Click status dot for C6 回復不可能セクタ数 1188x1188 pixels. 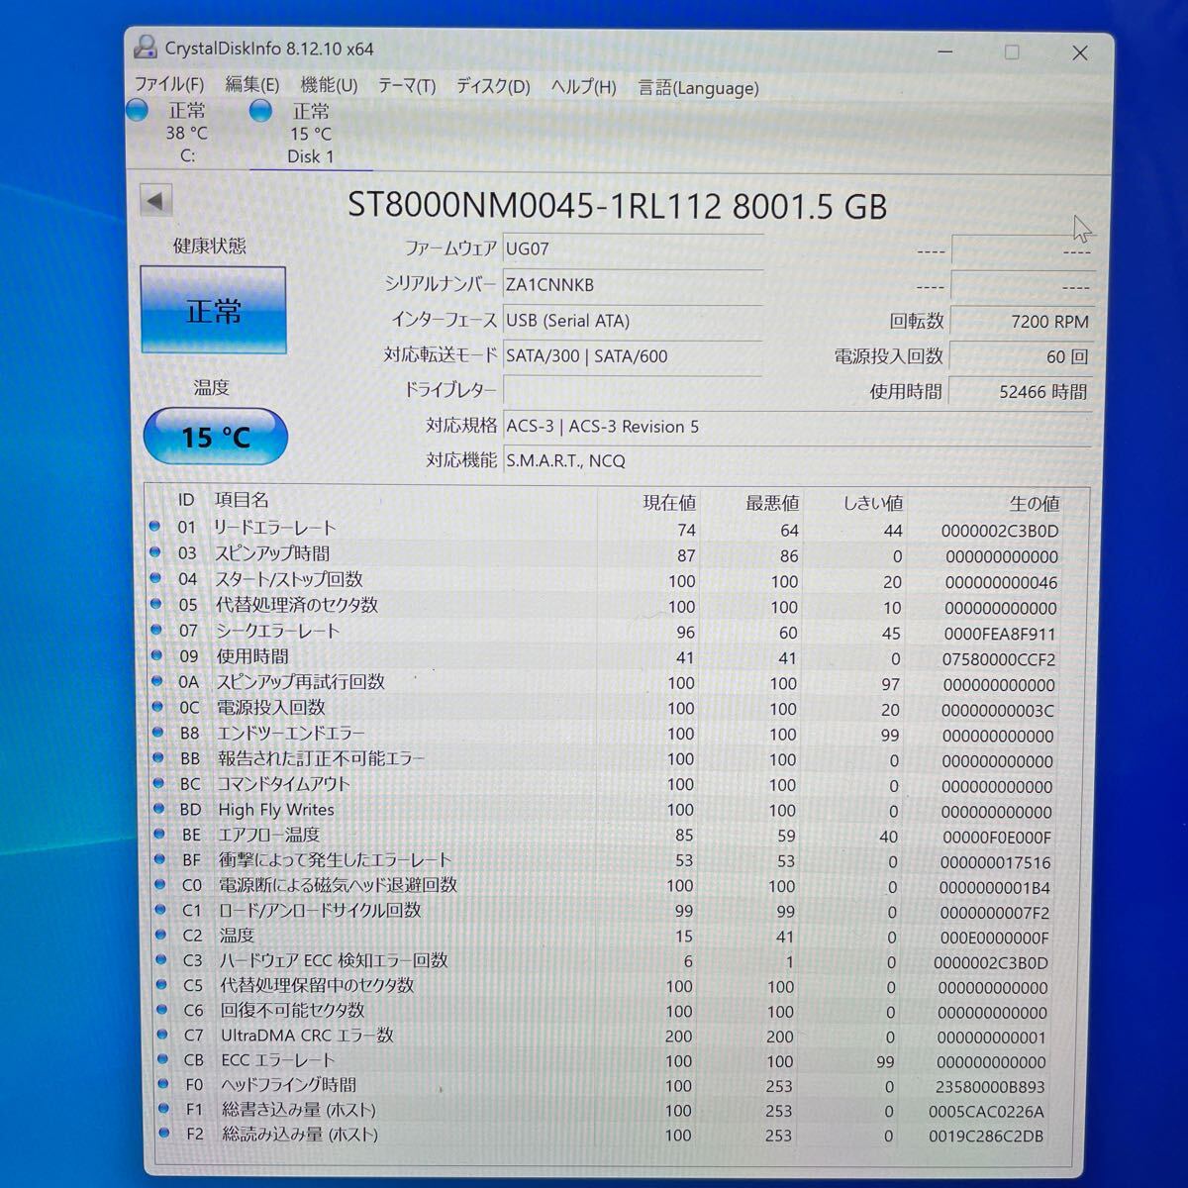[161, 1009]
